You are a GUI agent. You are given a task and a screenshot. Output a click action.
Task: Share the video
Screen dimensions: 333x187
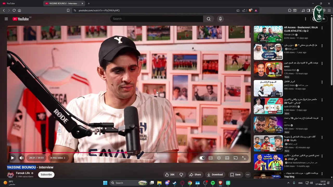pos(195,175)
